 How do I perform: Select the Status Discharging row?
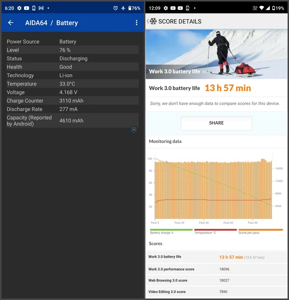coord(73,58)
